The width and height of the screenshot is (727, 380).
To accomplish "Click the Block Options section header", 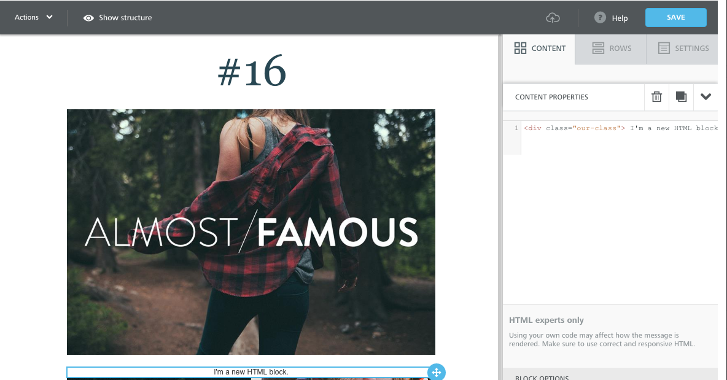I will click(610, 375).
